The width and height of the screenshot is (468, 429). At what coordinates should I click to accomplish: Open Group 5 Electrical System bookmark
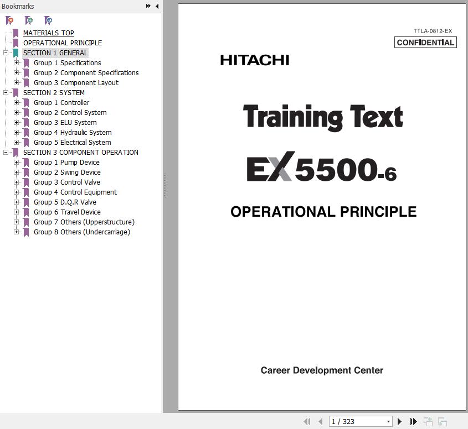click(x=73, y=143)
